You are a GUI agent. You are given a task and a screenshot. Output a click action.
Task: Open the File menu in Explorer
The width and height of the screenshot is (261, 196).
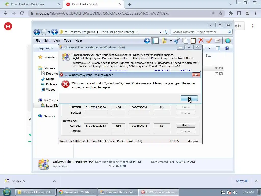tap(38, 41)
